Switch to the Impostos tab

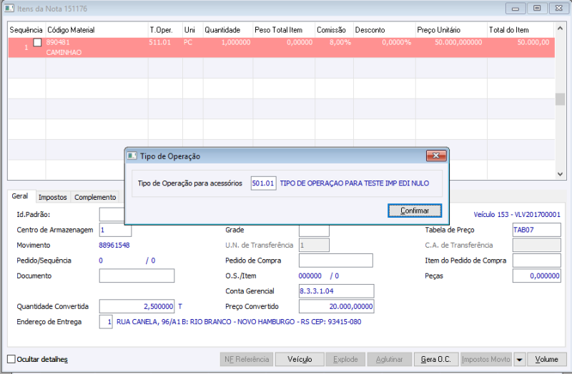click(x=52, y=197)
